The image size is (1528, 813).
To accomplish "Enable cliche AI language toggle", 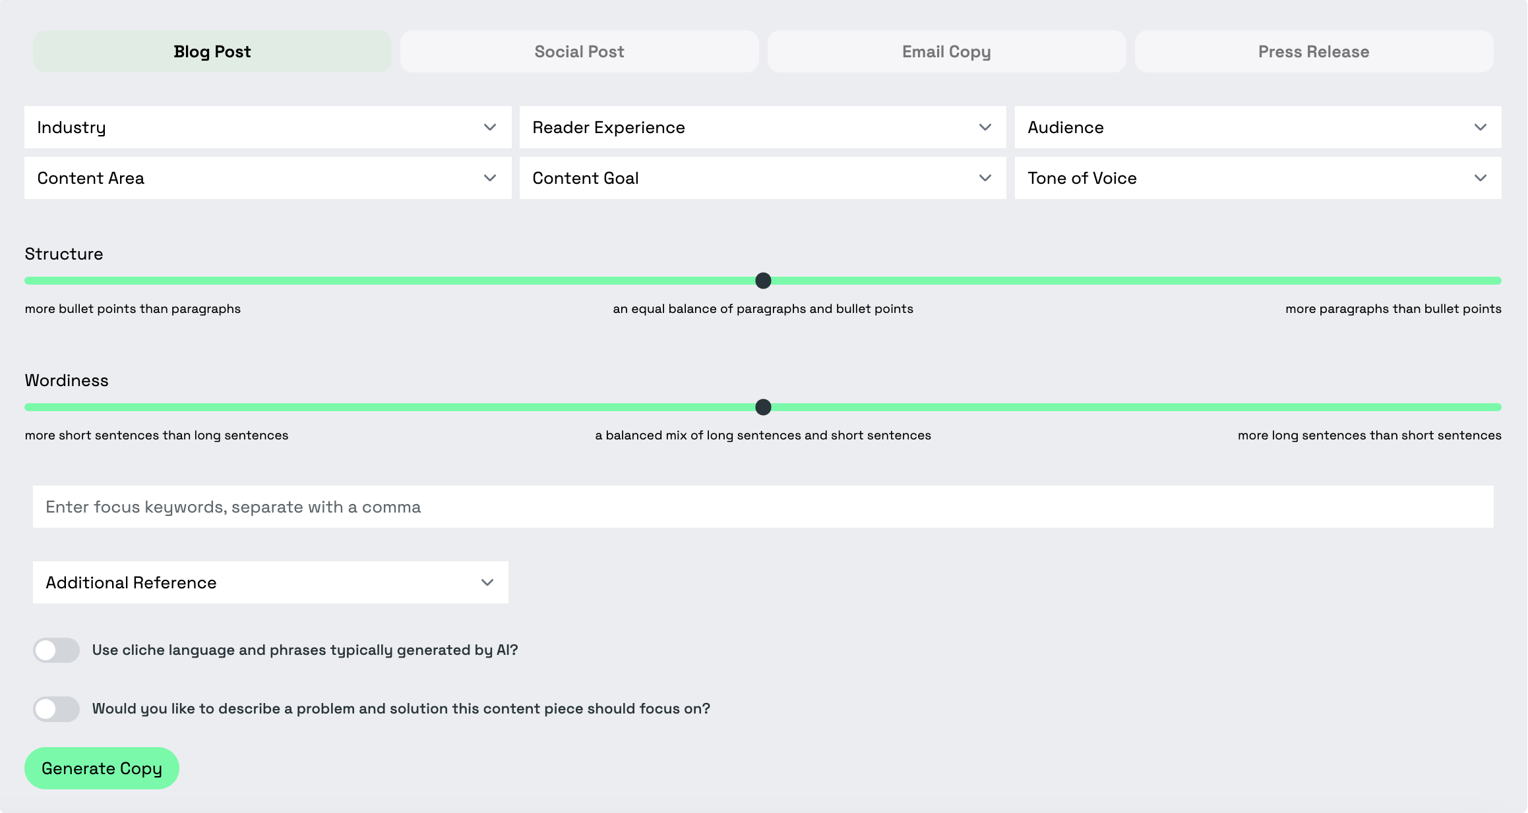I will tap(57, 650).
